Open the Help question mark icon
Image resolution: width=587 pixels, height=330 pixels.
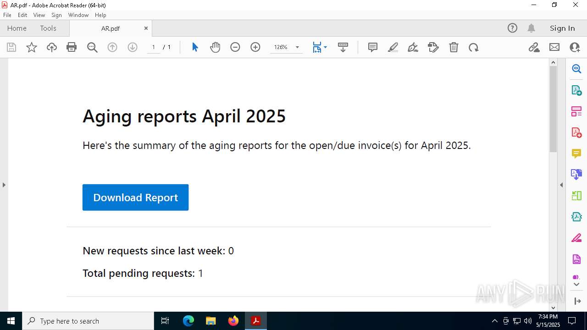point(512,28)
